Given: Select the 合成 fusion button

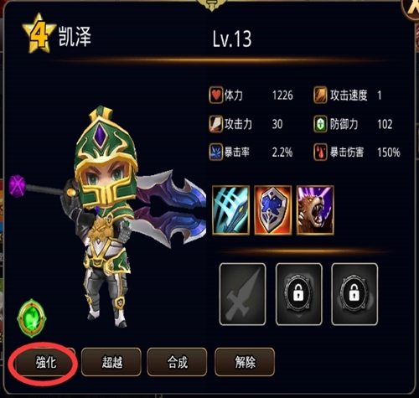Looking at the screenshot, I should coord(177,362).
